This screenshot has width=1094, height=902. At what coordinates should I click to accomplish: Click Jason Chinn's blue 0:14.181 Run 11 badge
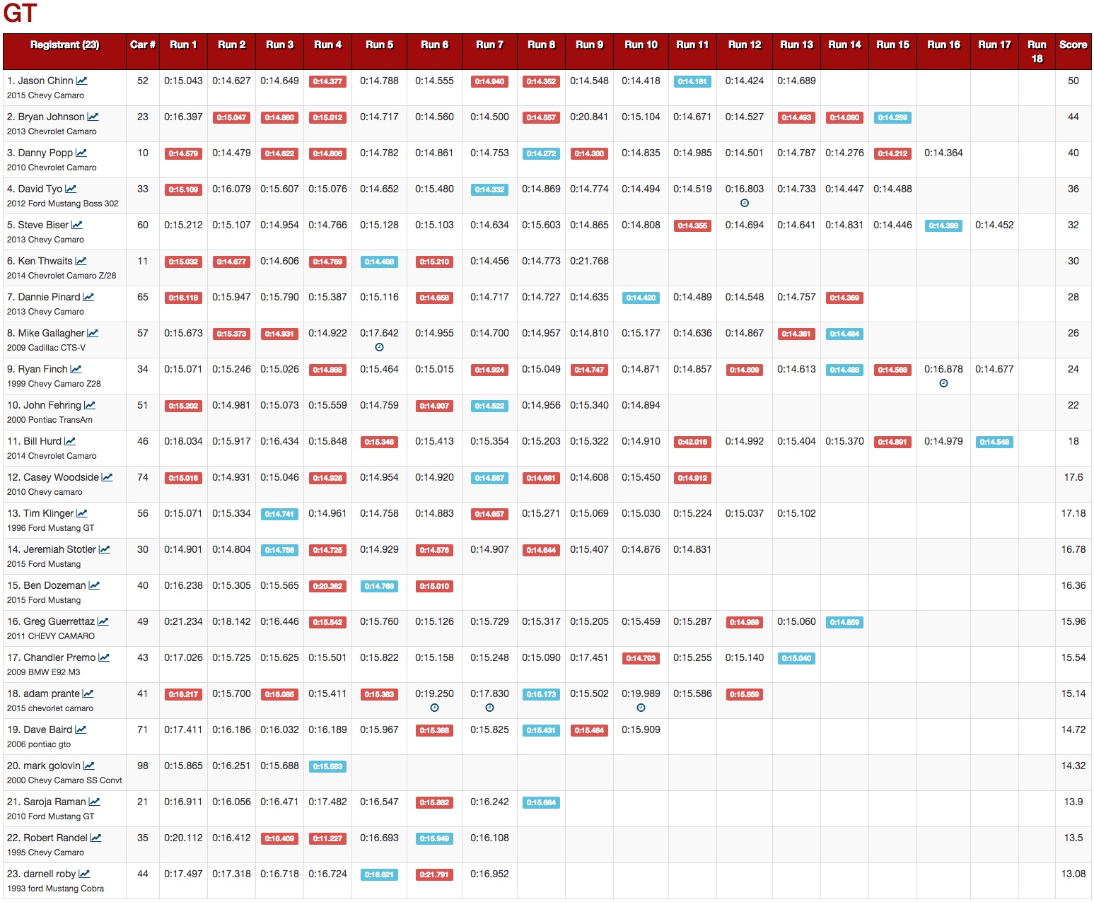[692, 82]
